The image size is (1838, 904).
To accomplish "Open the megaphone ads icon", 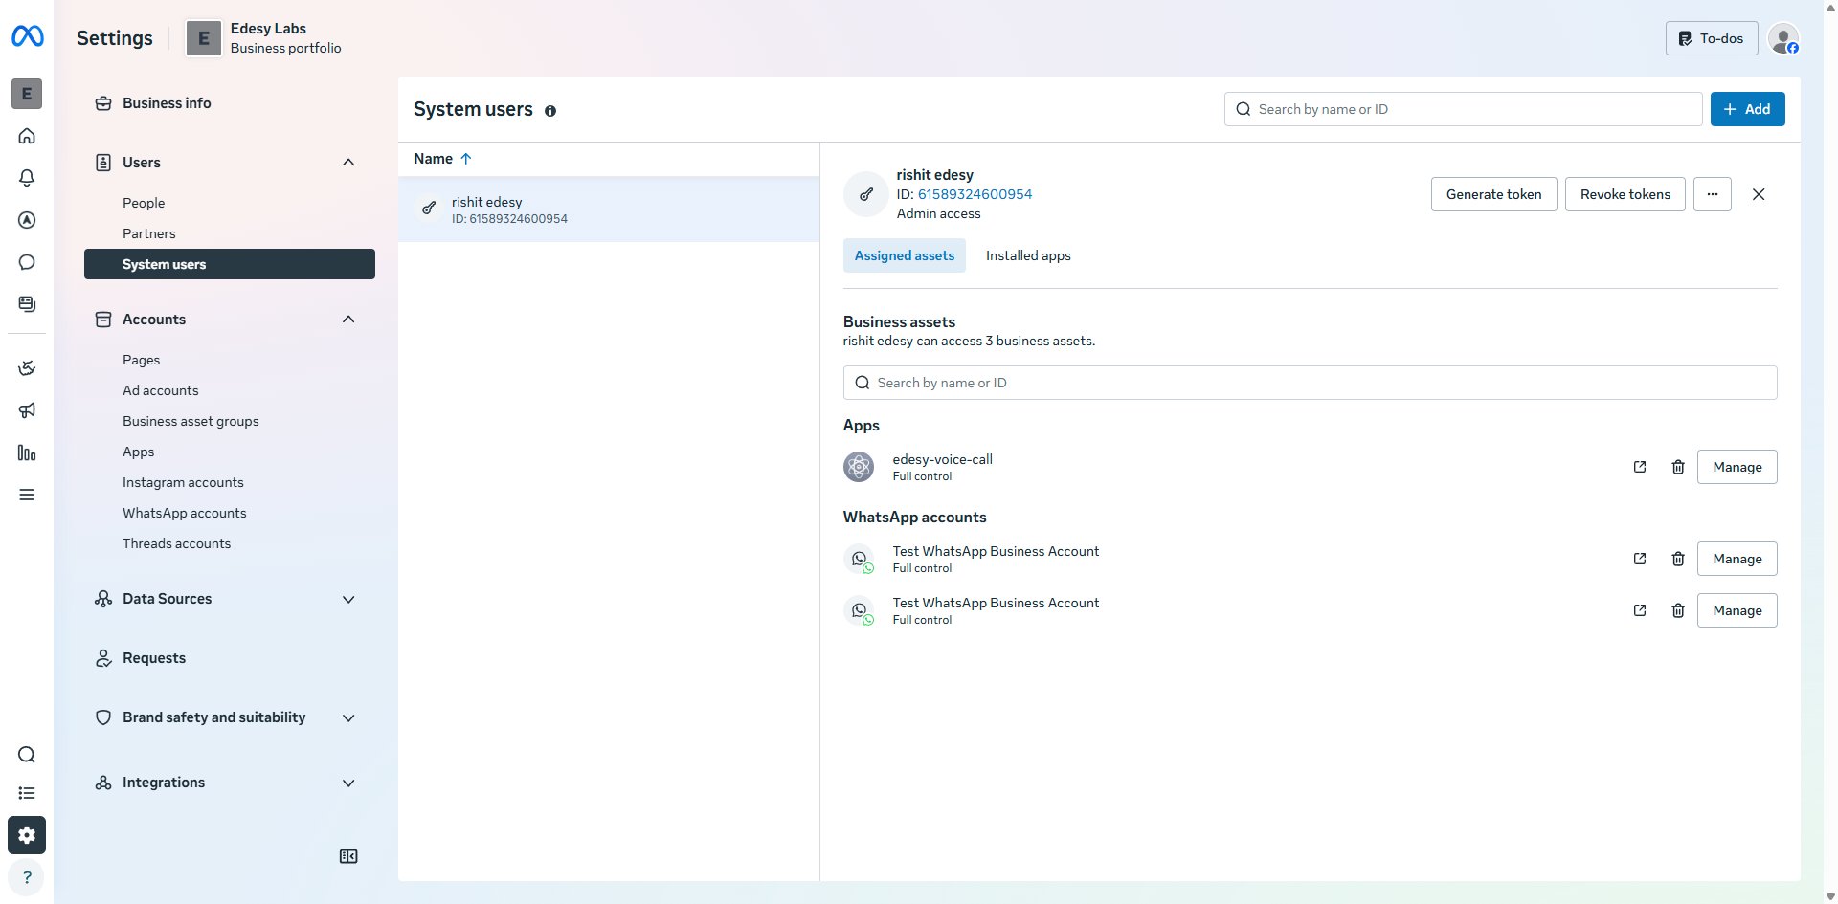I will click(27, 410).
